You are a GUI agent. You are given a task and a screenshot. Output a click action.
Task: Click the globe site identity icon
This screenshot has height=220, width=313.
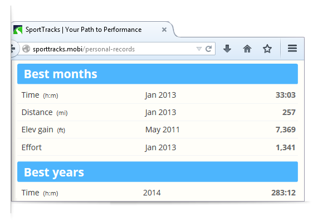coord(26,49)
